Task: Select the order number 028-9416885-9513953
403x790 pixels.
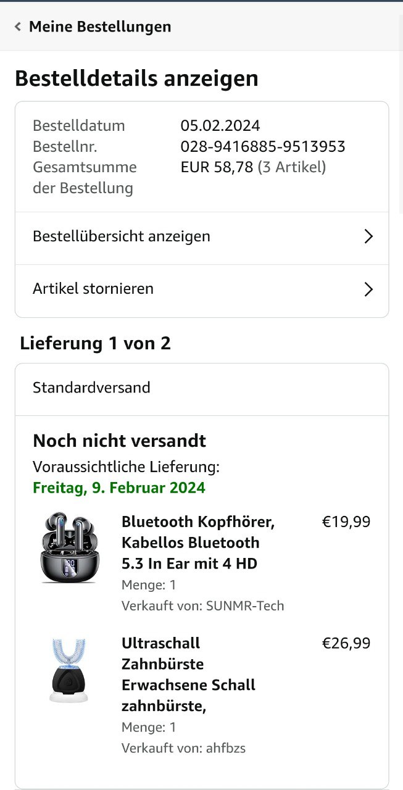Action: (x=263, y=147)
